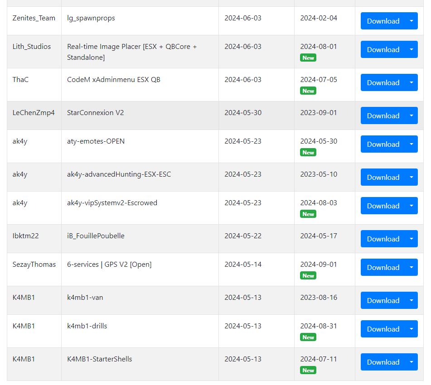The image size is (431, 385).
Task: Expand download options for aty-emotes-OPEN
Action: (x=412, y=144)
